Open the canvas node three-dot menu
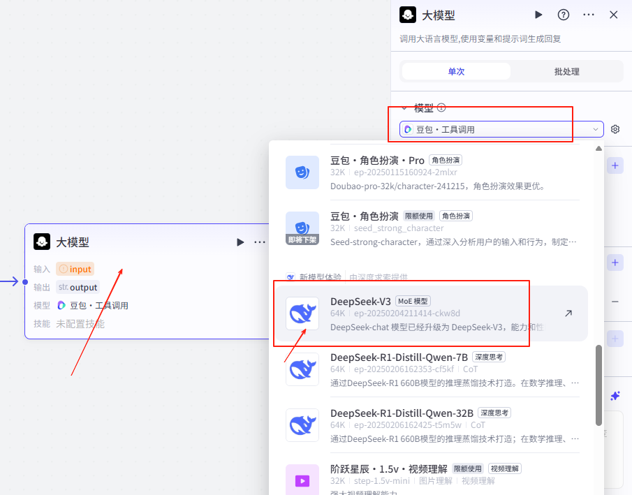 coord(260,242)
